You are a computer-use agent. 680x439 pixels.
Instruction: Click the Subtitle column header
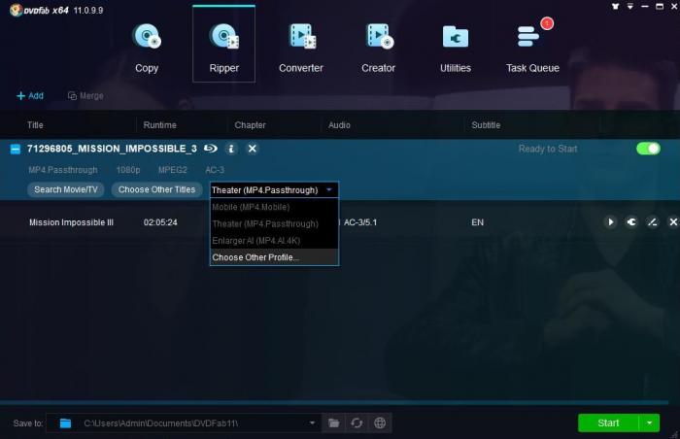click(486, 125)
